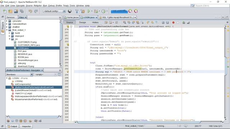230x129 pixels.
Task: Click the Profile Project toolbar icon
Action: (103, 11)
